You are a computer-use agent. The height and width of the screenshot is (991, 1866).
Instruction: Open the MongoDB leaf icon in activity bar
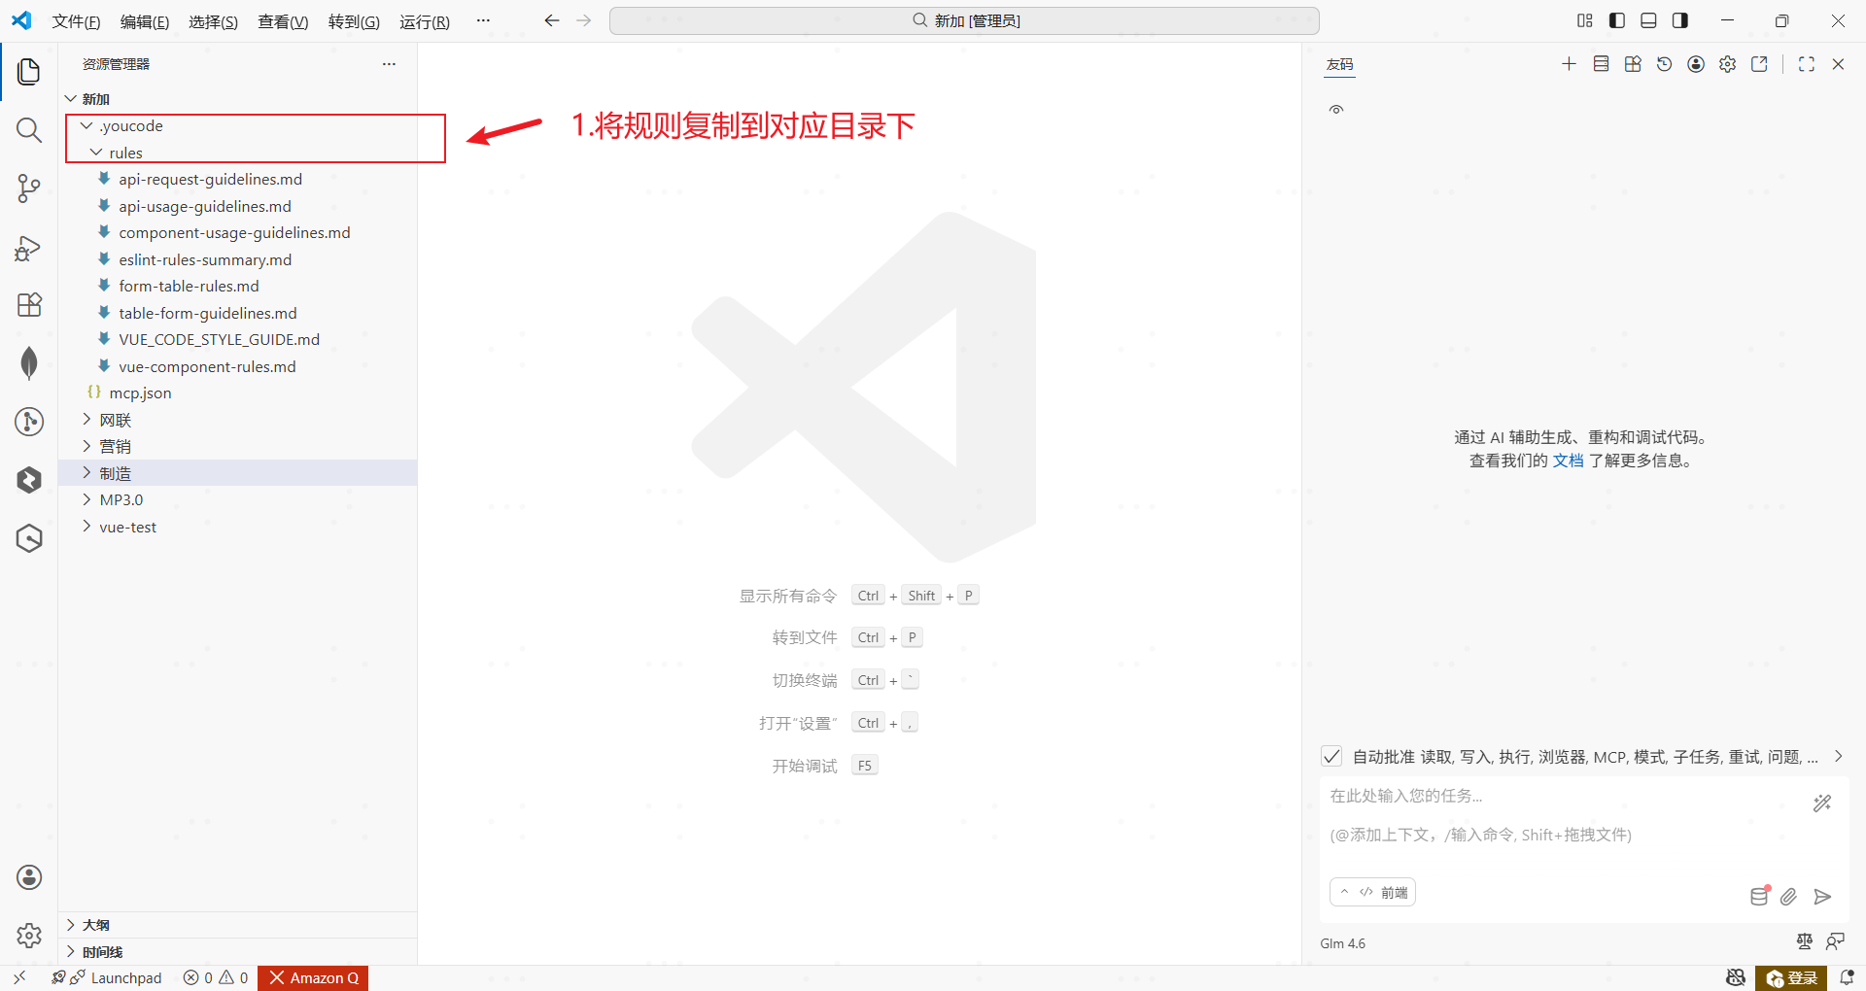(29, 362)
